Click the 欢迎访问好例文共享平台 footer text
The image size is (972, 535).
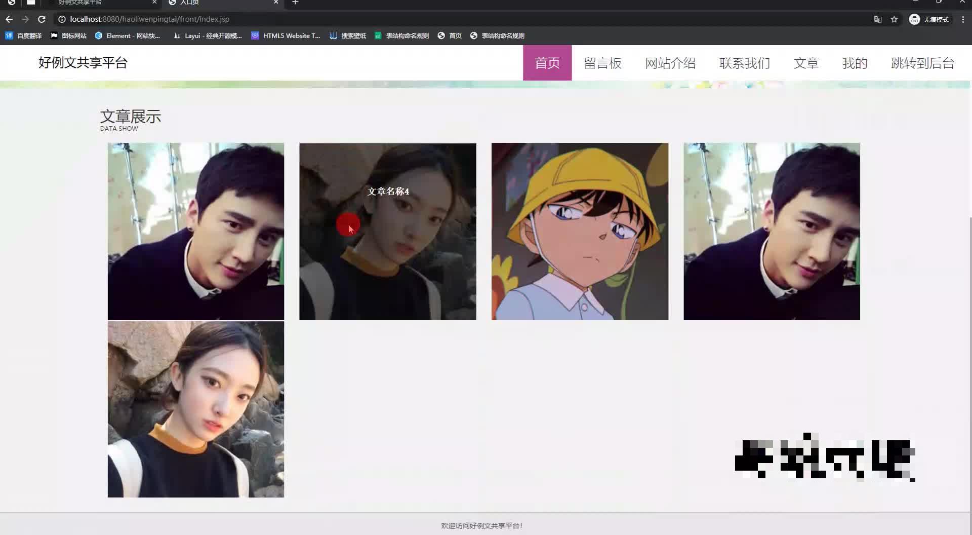481,526
